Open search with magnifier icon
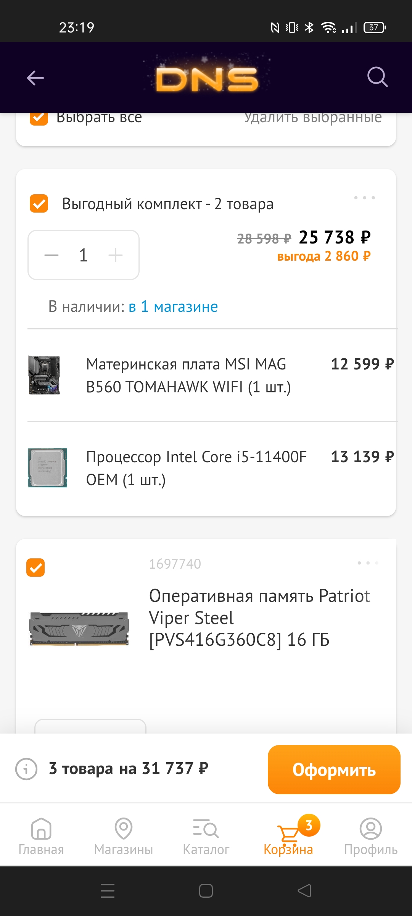The width and height of the screenshot is (412, 916). 377,77
